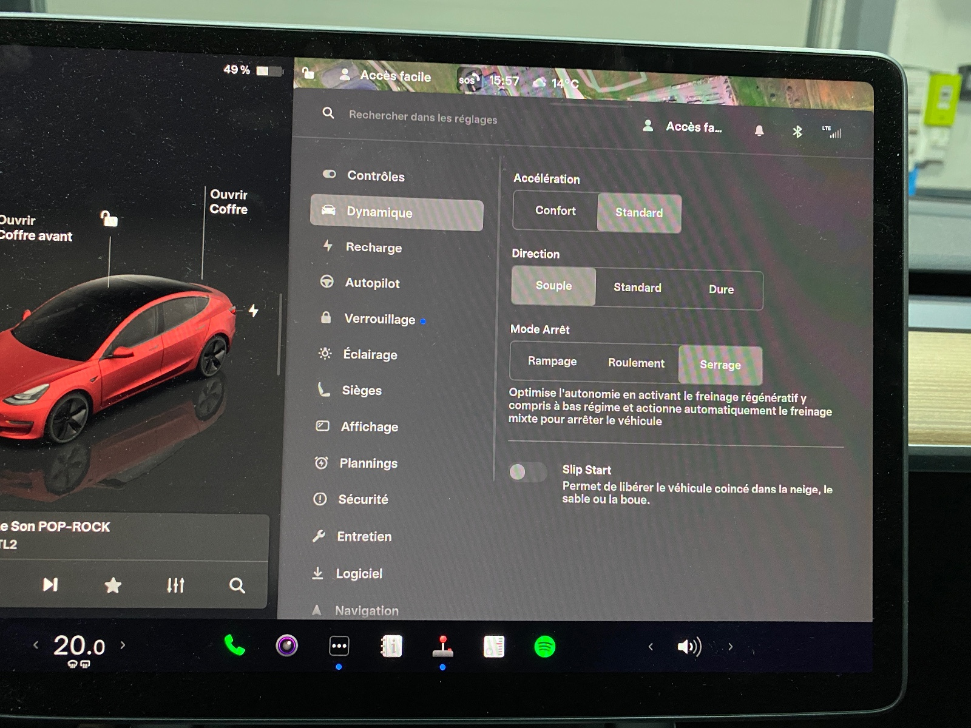Increase cabin temperature with right arrow
Viewport: 971px width, 728px height.
(x=123, y=645)
